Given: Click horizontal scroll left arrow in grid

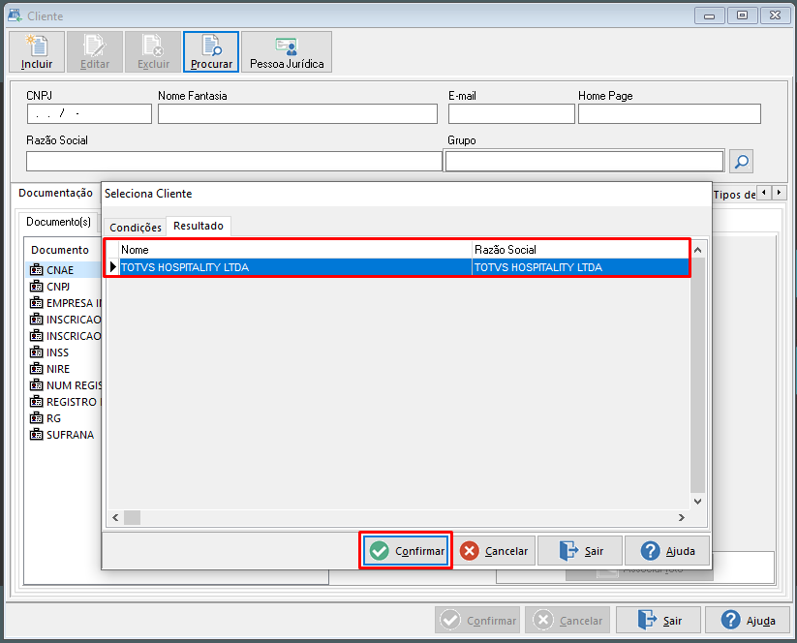Looking at the screenshot, I should point(115,517).
